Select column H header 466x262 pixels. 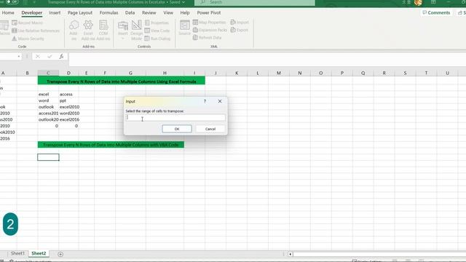tap(165, 73)
